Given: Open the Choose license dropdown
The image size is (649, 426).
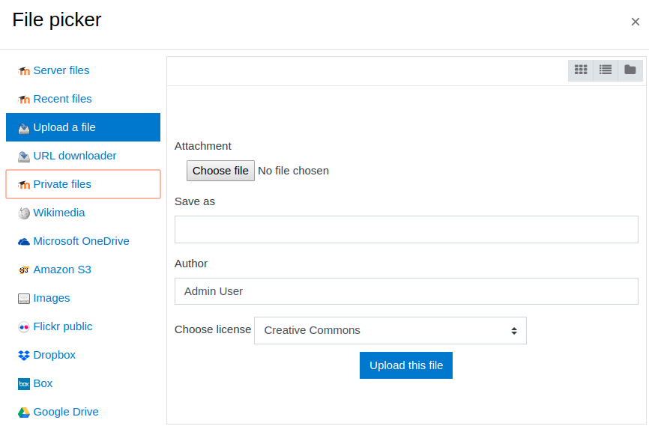Looking at the screenshot, I should coord(390,330).
